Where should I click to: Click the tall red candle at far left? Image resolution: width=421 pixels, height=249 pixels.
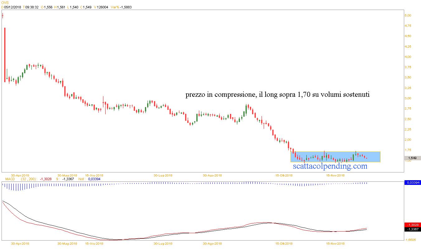pos(5,54)
